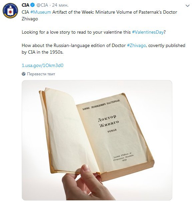
Task: Follow the 1.usa.gov/1Okm3d0 link
Action: click(43, 65)
